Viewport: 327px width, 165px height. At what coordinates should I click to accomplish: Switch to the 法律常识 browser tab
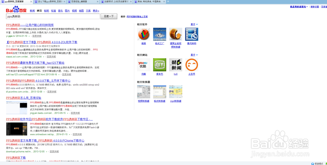(116, 2)
